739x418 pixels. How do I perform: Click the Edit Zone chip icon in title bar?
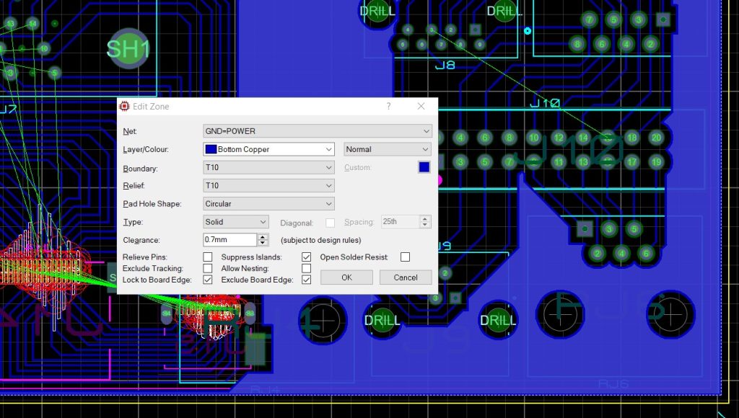point(124,106)
